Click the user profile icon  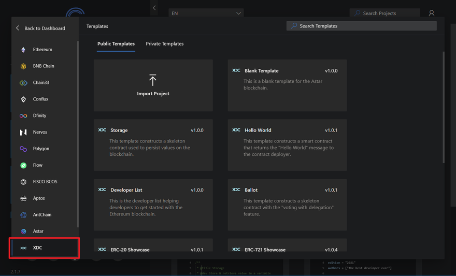432,13
